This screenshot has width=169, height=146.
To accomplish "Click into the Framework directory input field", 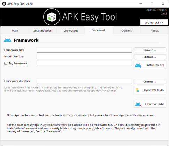I will (84, 81).
